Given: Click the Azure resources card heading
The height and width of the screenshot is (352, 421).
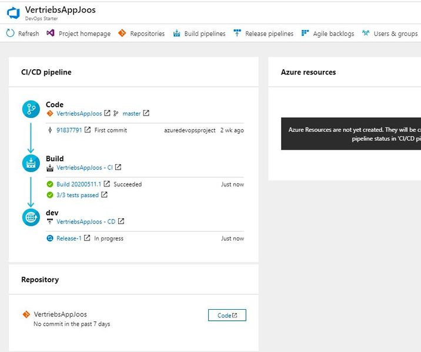Looking at the screenshot, I should (x=308, y=72).
